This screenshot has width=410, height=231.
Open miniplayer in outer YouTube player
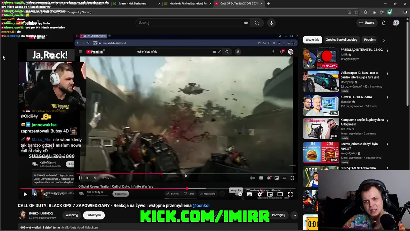[270, 194]
